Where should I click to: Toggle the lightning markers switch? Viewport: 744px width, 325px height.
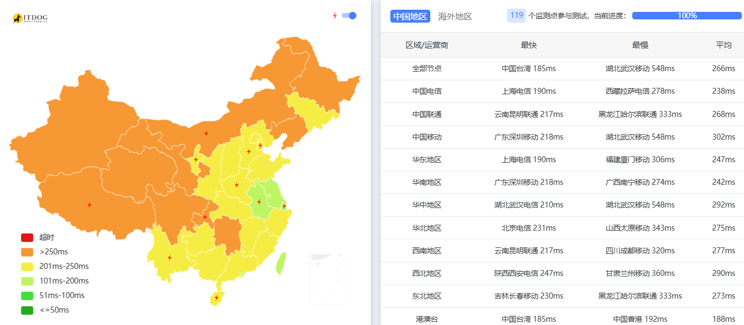pos(349,16)
